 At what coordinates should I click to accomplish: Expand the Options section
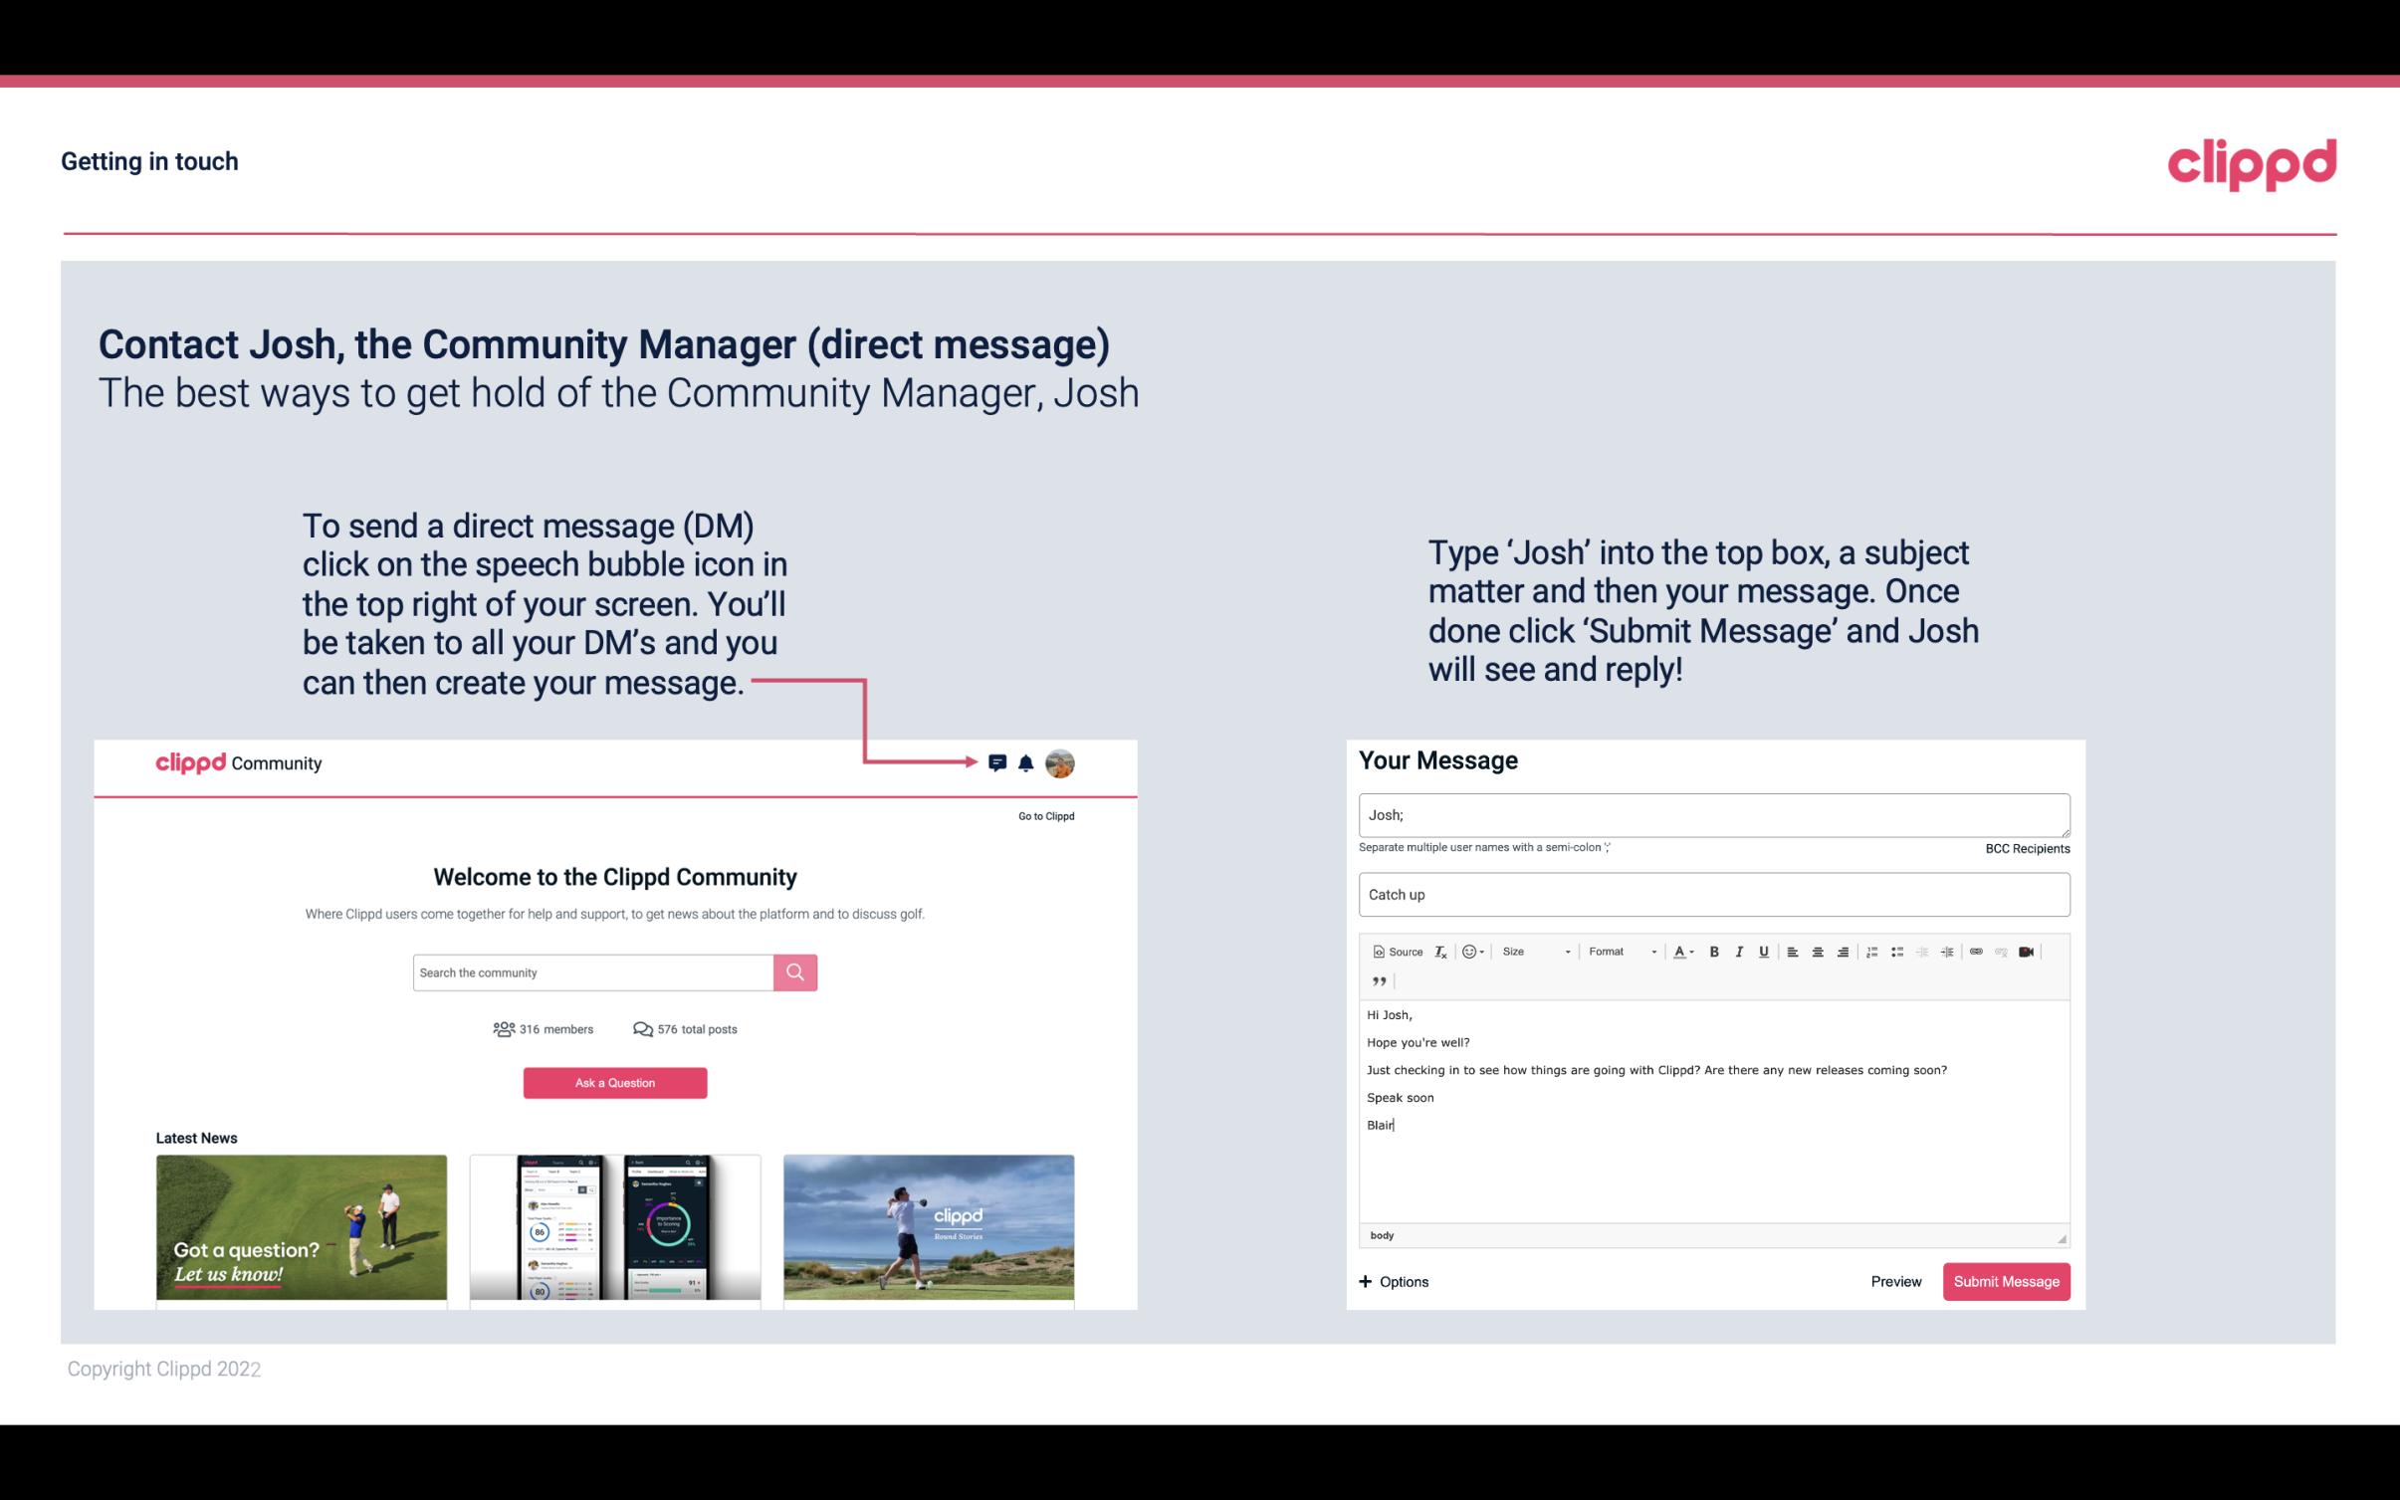(1391, 1282)
